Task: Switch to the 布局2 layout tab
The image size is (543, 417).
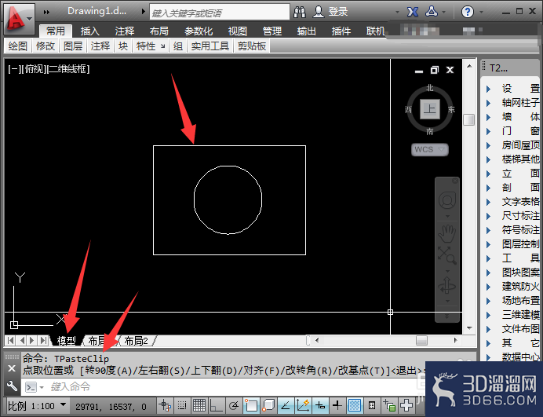Action: click(137, 341)
